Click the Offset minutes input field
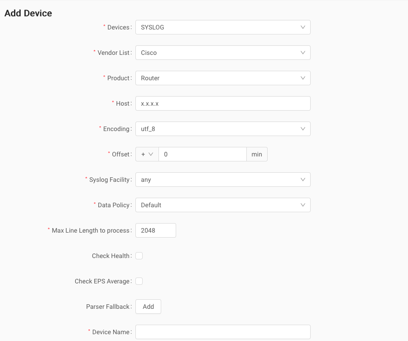Screen dimensions: 408x341 (x=202, y=154)
